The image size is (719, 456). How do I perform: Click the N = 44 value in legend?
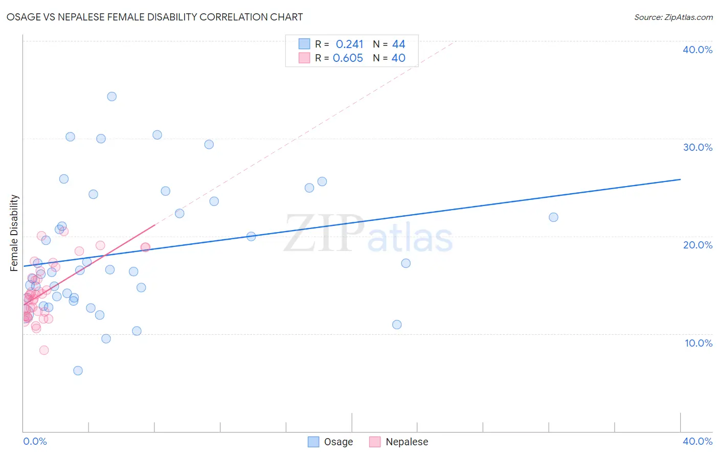pos(389,44)
